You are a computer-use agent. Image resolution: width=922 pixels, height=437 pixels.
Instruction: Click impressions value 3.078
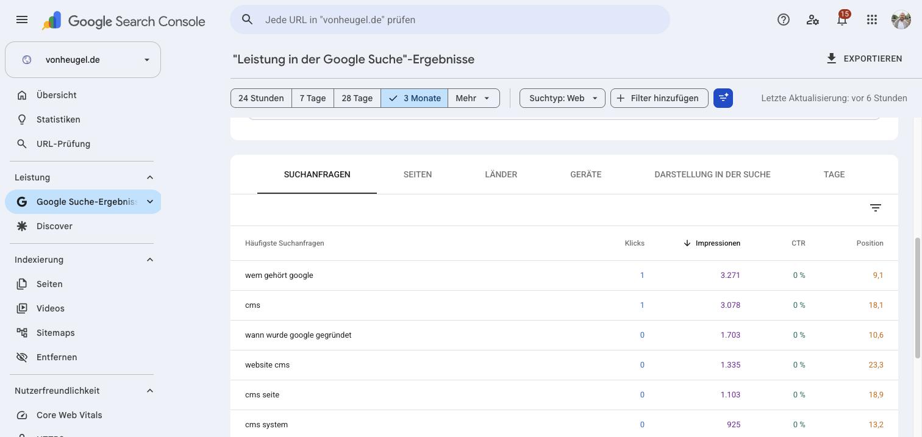(730, 305)
